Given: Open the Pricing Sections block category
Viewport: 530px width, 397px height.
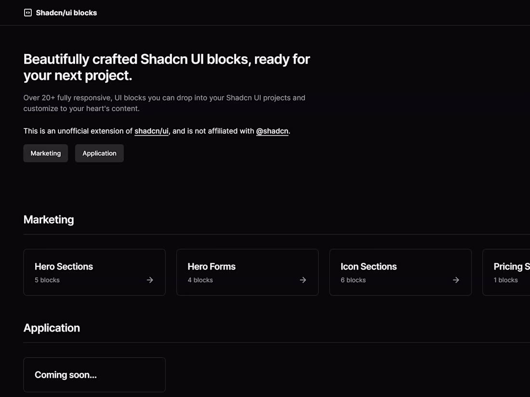Looking at the screenshot, I should click(x=511, y=272).
